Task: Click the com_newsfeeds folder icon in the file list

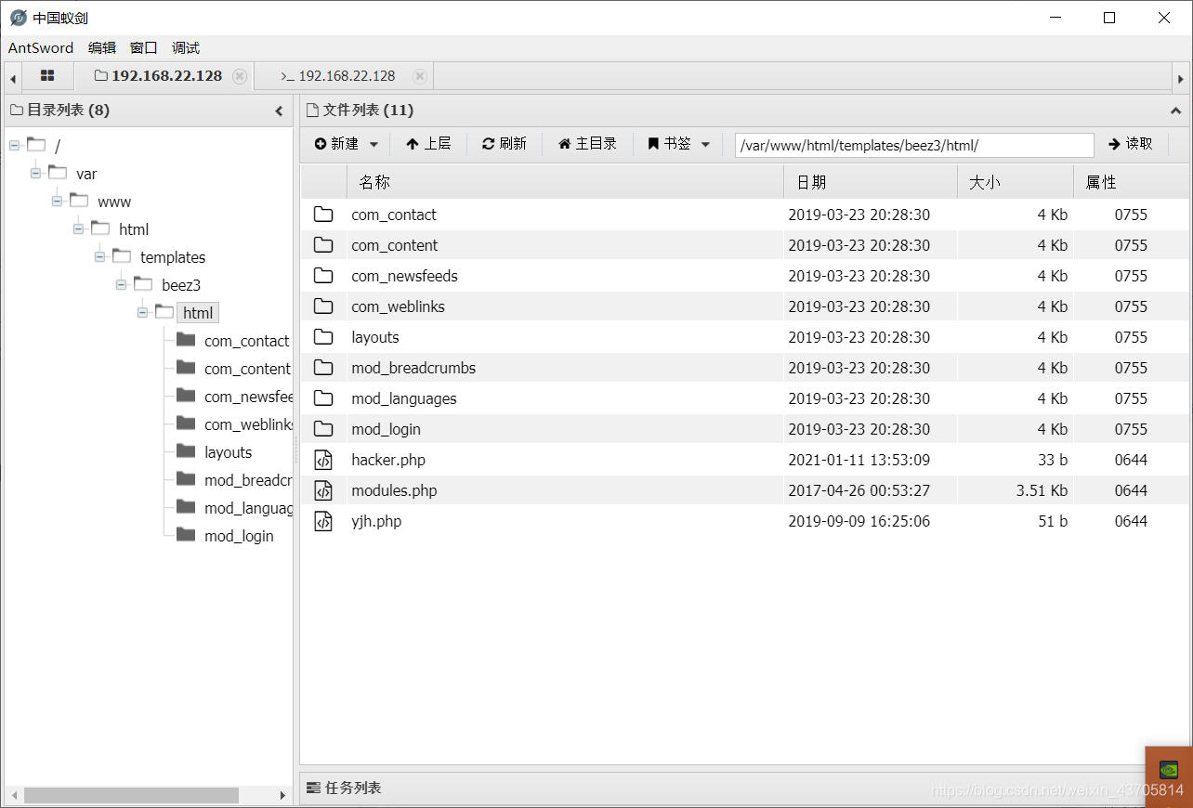Action: [x=323, y=276]
